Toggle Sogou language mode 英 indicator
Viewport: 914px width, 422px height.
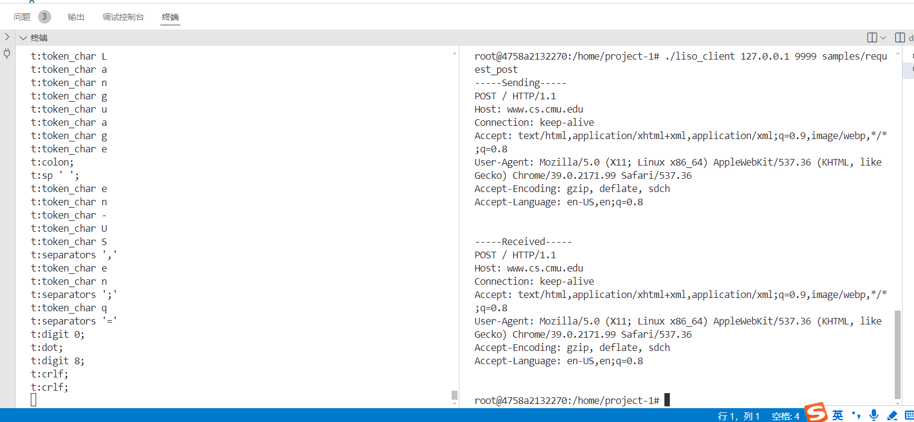click(838, 415)
